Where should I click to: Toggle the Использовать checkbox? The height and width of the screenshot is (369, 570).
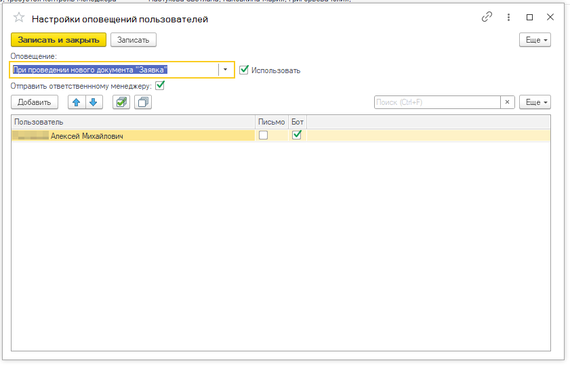pyautogui.click(x=244, y=70)
